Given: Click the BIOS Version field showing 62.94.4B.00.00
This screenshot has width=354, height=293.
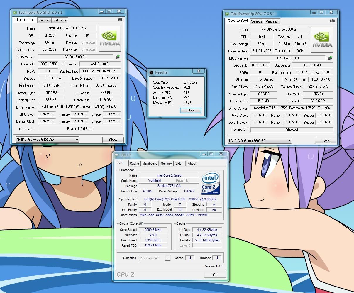Looking at the screenshot, I should (288, 58).
